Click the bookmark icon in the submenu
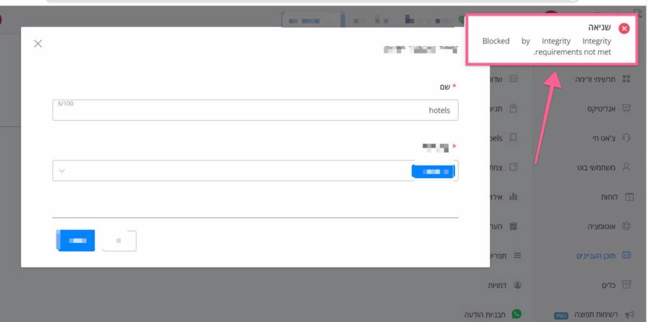 [514, 138]
